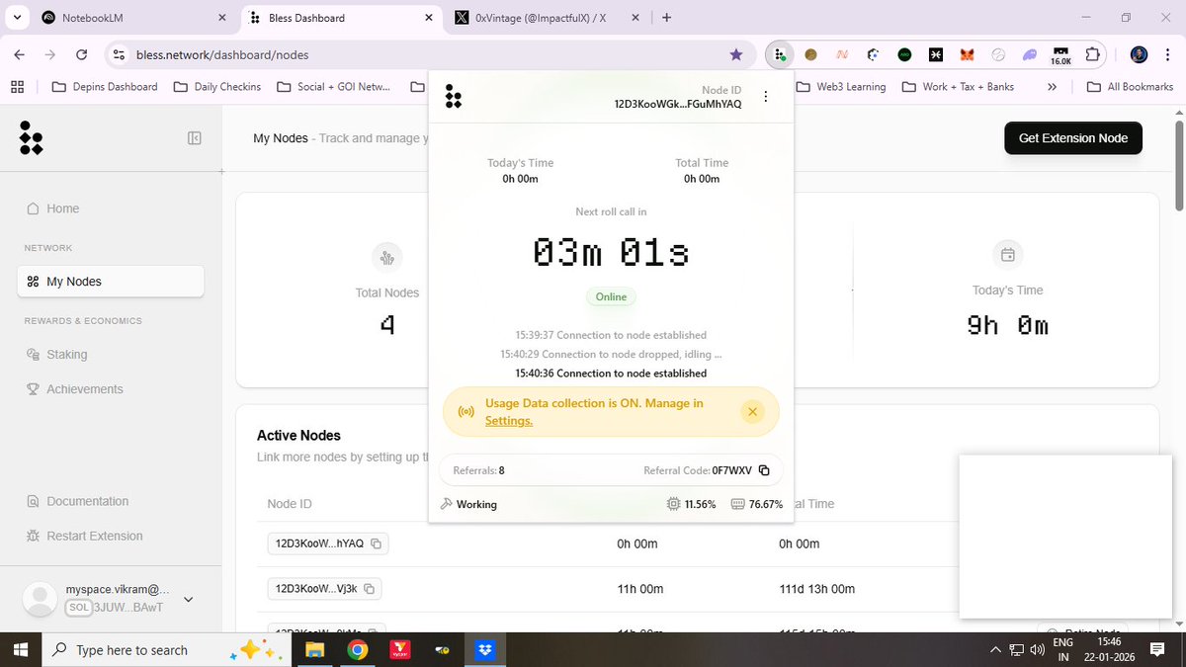1186x667 pixels.
Task: Open the apps grid in bookmarks bar
Action: coord(17,87)
